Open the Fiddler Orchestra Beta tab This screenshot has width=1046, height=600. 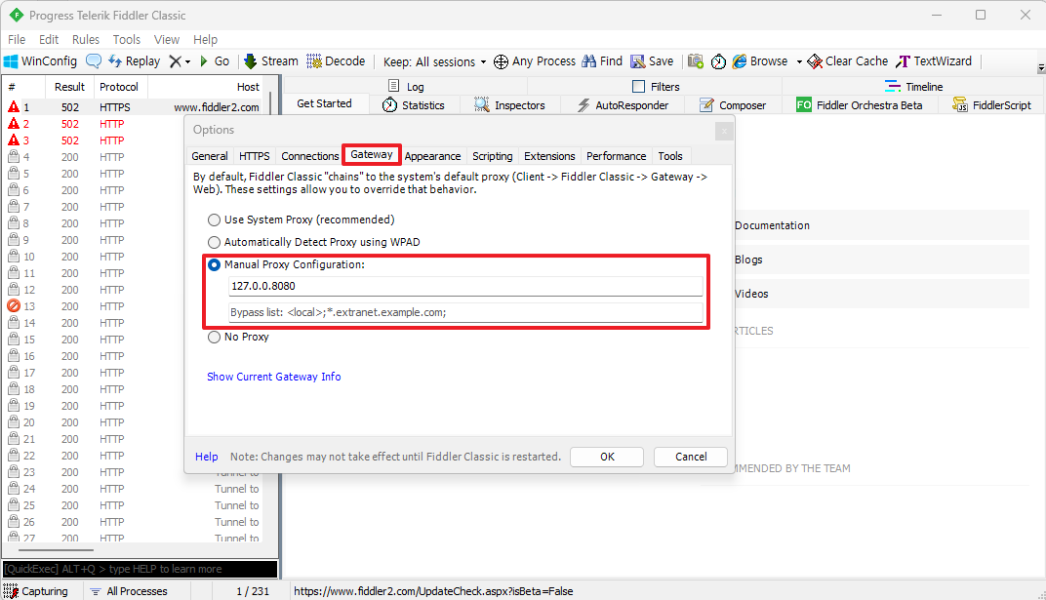click(x=860, y=105)
